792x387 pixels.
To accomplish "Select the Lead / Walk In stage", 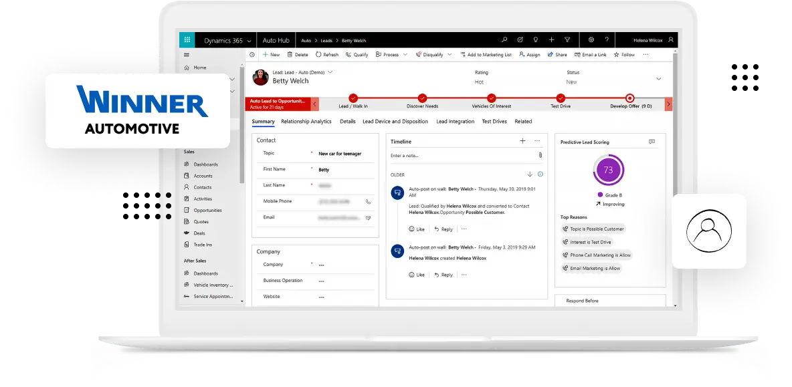I will tap(353, 98).
